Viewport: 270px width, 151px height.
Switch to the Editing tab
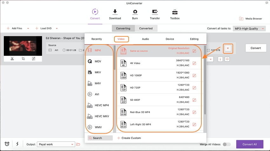[194, 39]
